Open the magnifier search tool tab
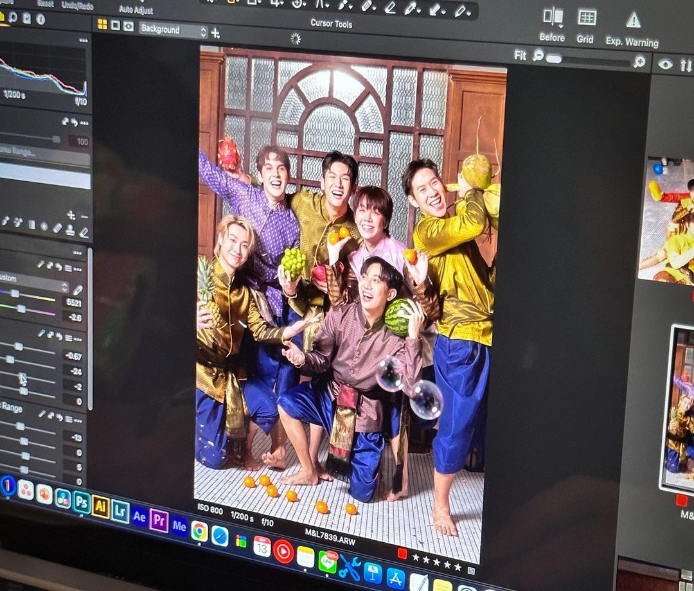Screen dimensions: 694x591 13,17
